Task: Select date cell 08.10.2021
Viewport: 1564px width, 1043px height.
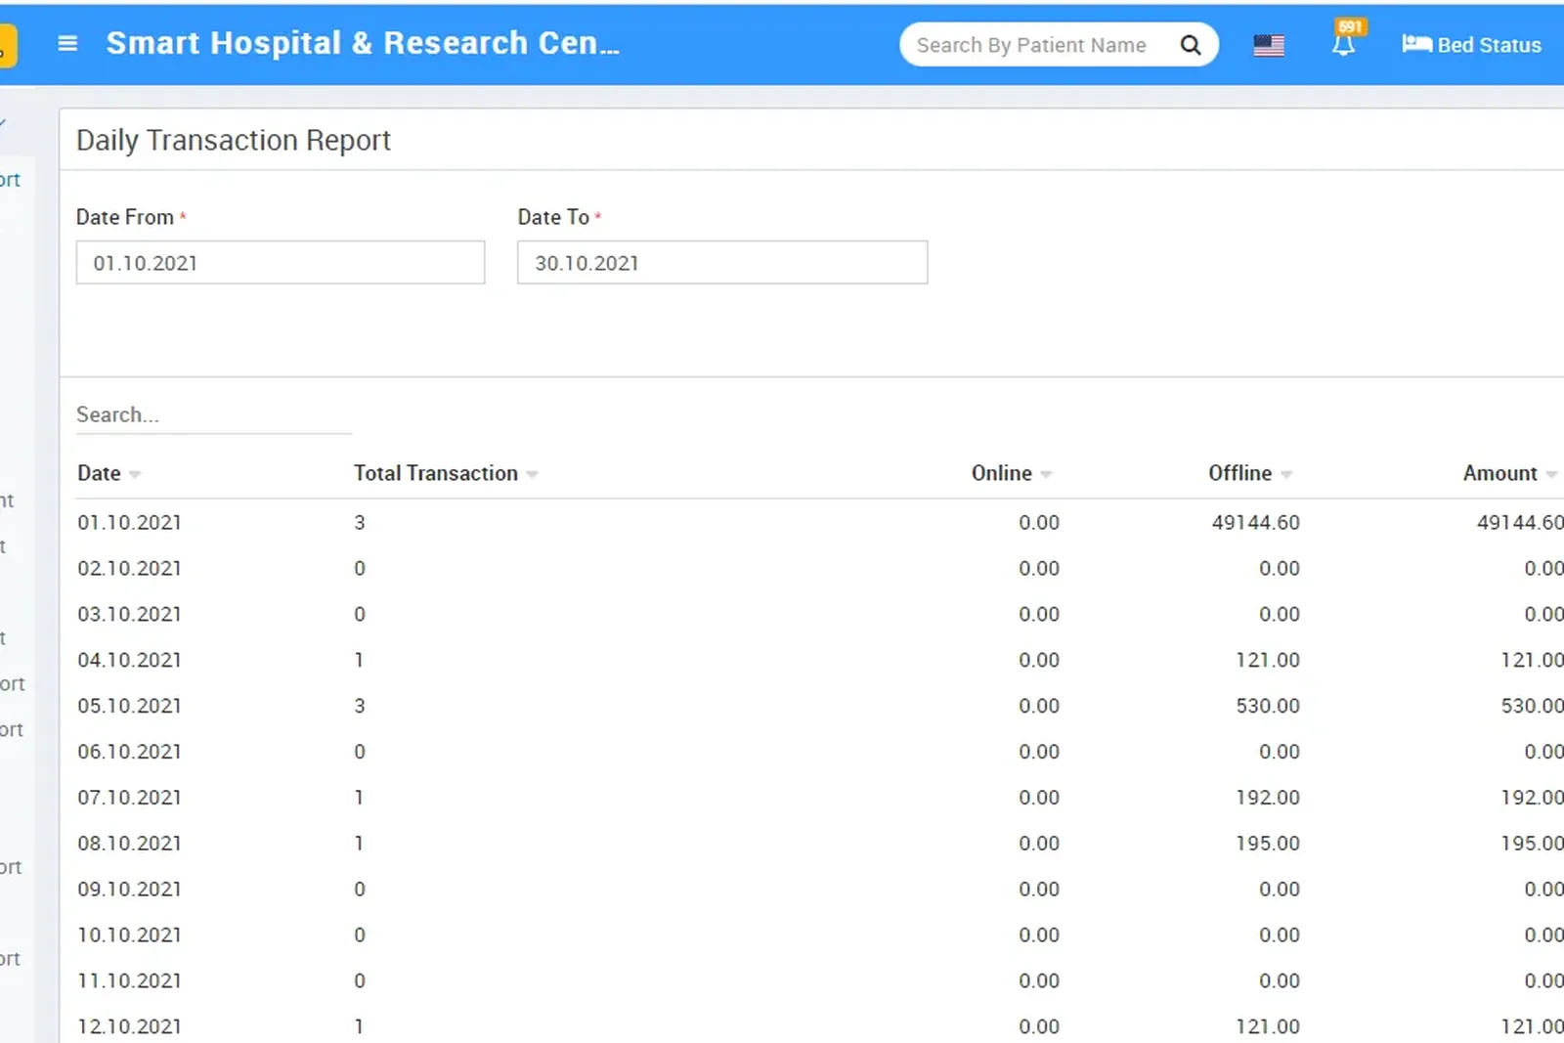Action: pos(129,844)
